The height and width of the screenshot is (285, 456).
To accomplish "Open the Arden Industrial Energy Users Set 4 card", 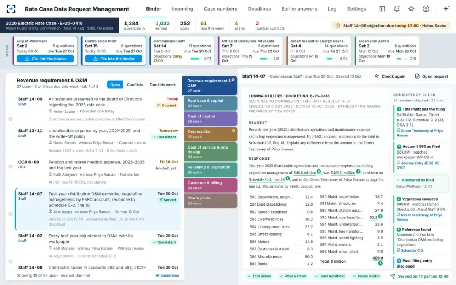I will [x=318, y=51].
